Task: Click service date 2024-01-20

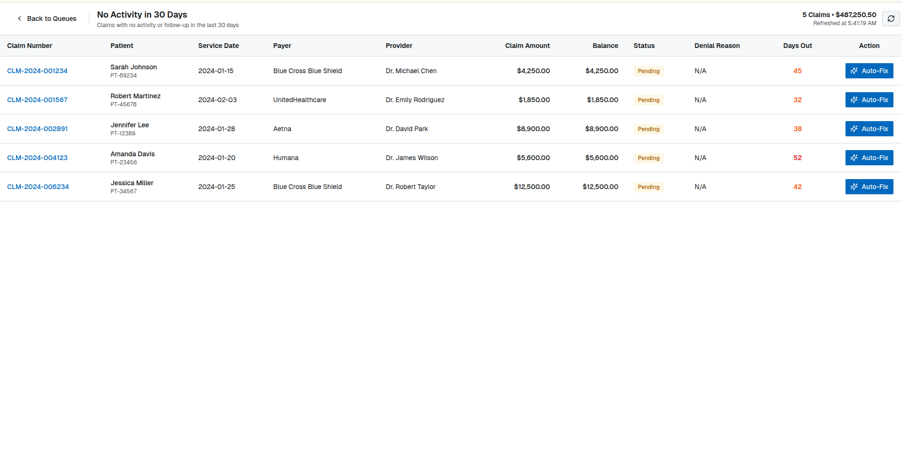Action: click(x=217, y=158)
